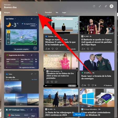The image size is (118, 118).
Task: Go to previous featured news slide
Action: coord(45,70)
